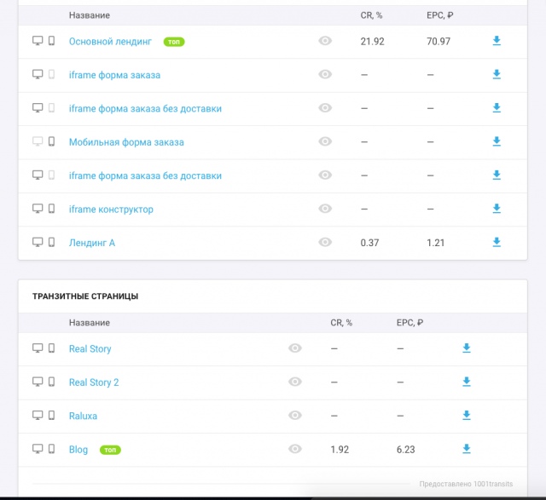This screenshot has height=500, width=546.
Task: Download the Raluxa transit page
Action: (467, 415)
